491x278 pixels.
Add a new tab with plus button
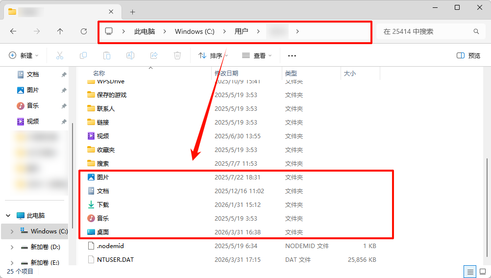click(132, 12)
